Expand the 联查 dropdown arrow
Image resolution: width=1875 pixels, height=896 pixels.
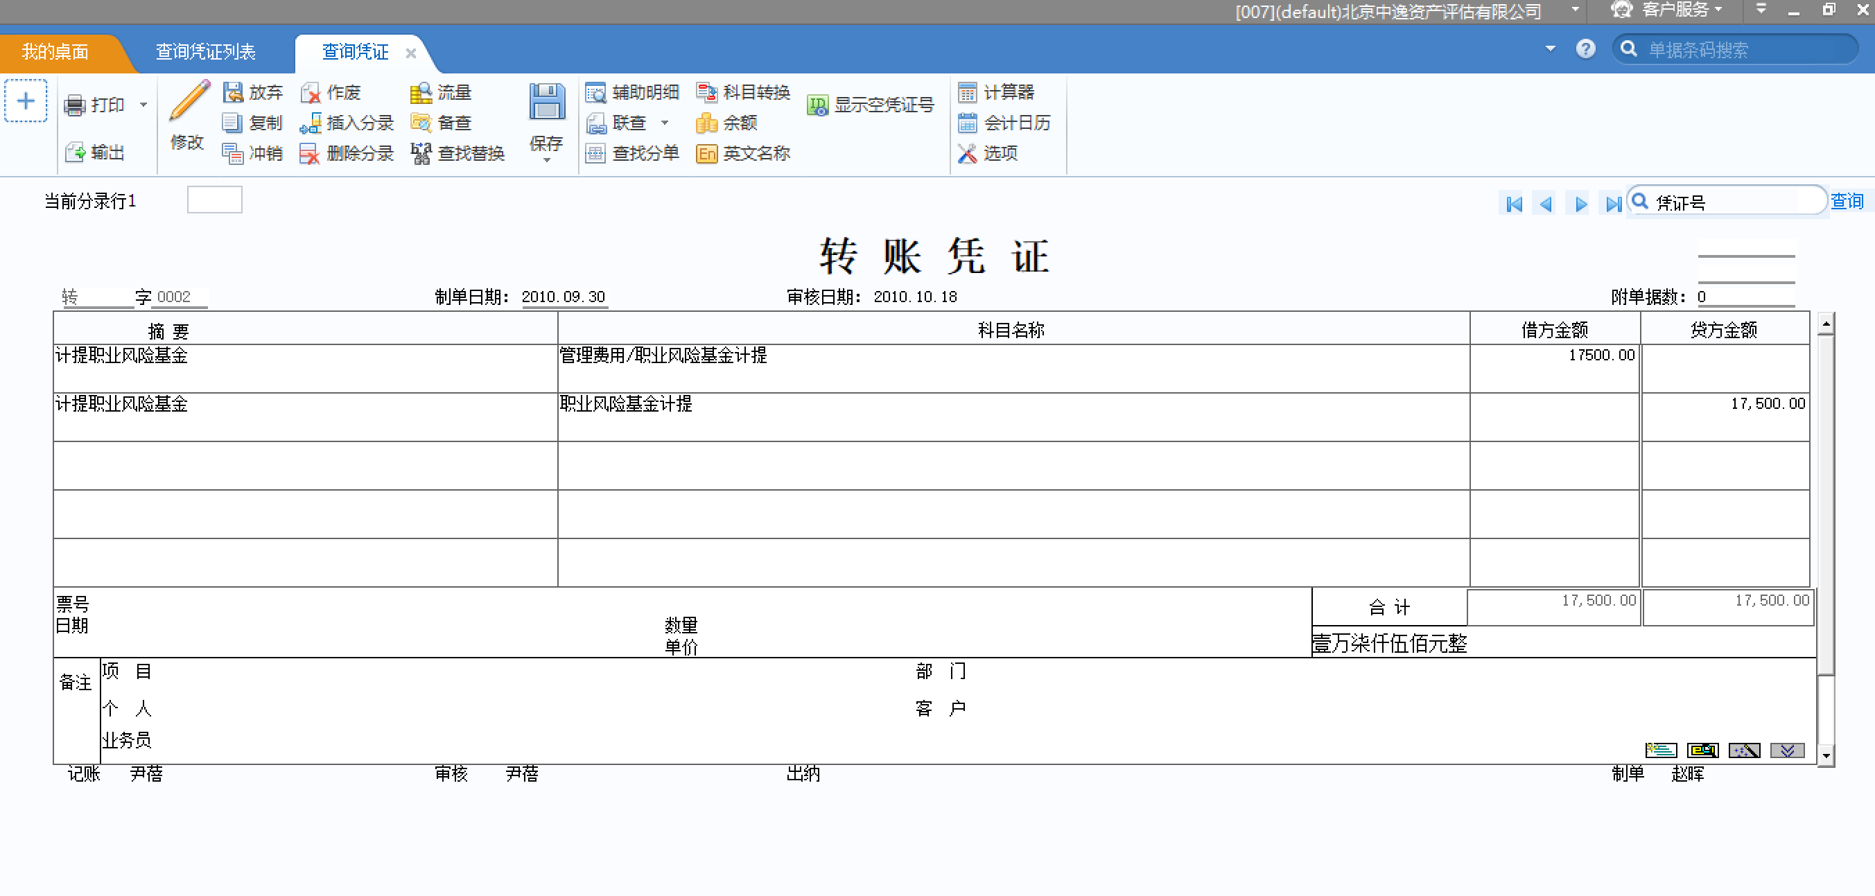coord(665,123)
